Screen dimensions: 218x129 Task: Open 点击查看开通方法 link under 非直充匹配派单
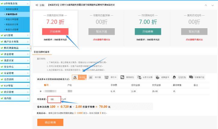pos(101,40)
